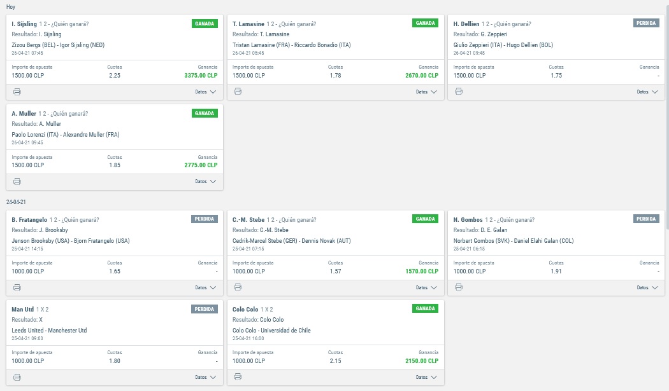Print the C.-M. Stebe bet slip
The width and height of the screenshot is (669, 391).
click(238, 287)
